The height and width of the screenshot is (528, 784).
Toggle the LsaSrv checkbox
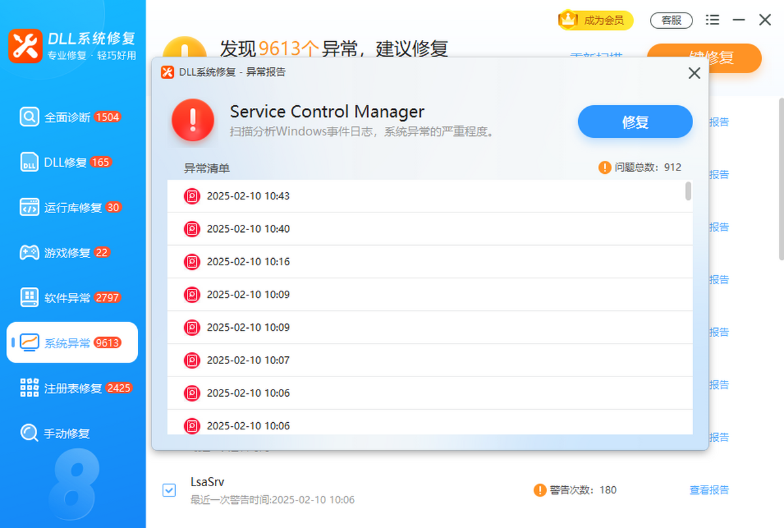click(x=169, y=490)
